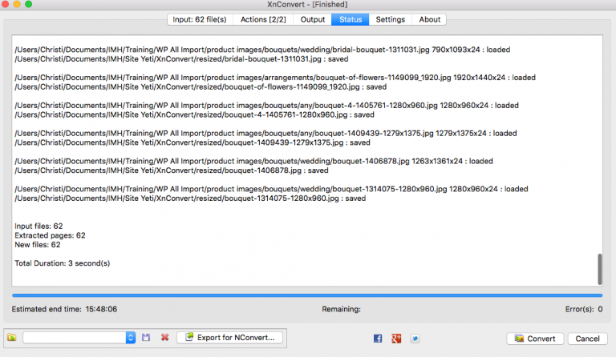Image resolution: width=616 pixels, height=357 pixels.
Task: Click the red close window button
Action: coord(5,4)
